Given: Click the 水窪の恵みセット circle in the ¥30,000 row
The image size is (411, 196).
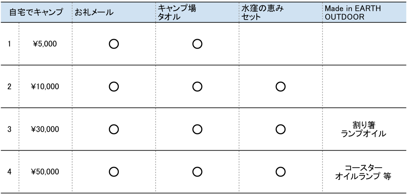Looking at the screenshot, I should tap(280, 129).
